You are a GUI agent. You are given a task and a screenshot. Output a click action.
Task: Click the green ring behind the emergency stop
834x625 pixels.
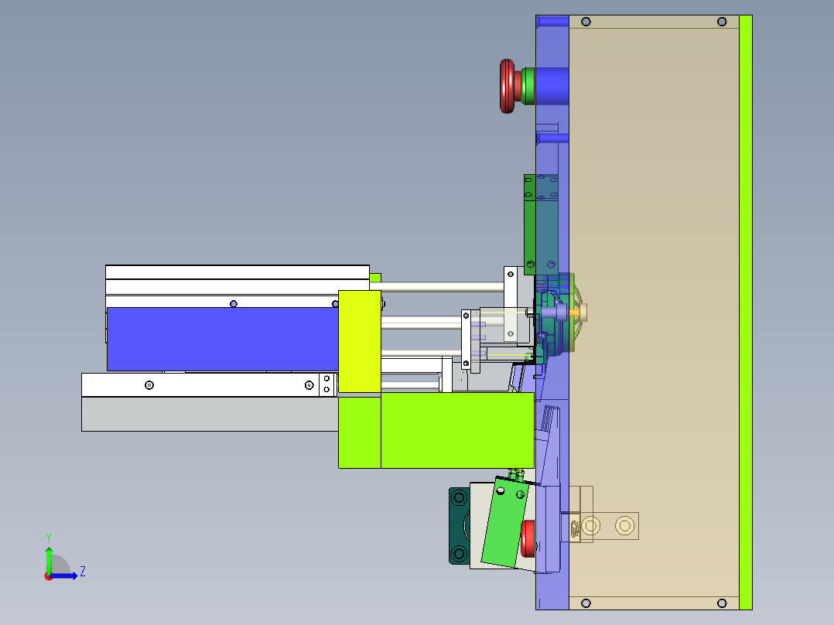pos(528,86)
